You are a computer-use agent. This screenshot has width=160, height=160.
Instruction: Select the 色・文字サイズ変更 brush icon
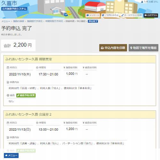pyautogui.click(x=123, y=15)
